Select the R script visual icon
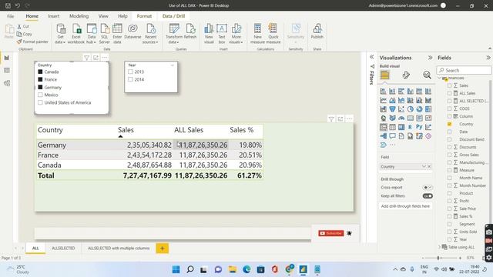This screenshot has width=493, height=277. [410, 127]
